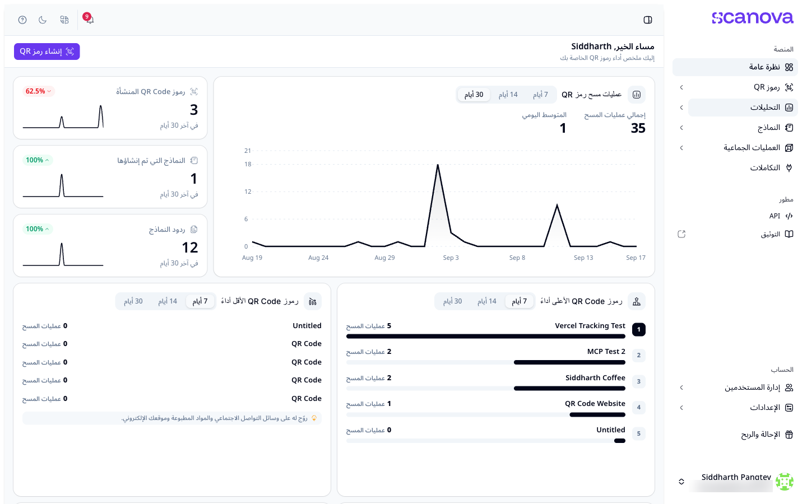Select 30 أيام tab in top-performing card
807x504 pixels.
453,301
